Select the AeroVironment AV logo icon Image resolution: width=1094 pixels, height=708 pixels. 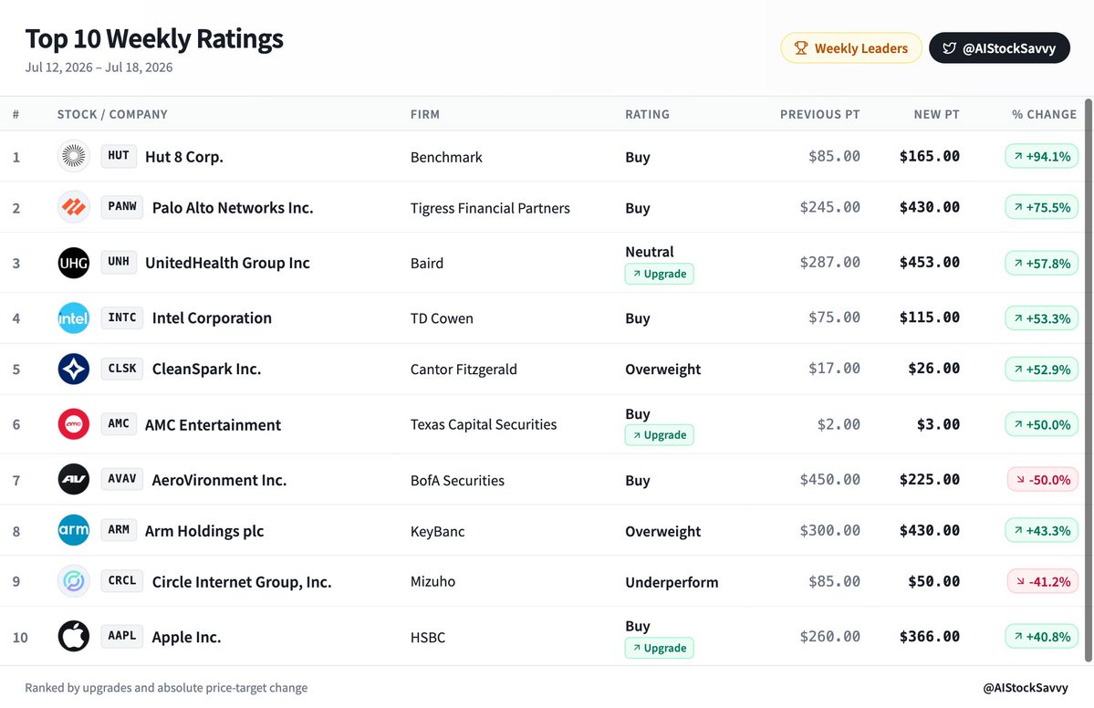coord(73,480)
